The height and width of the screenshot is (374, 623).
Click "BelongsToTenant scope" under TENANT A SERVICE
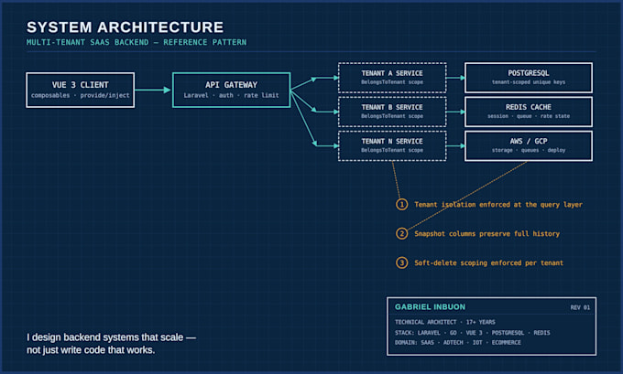(x=392, y=82)
